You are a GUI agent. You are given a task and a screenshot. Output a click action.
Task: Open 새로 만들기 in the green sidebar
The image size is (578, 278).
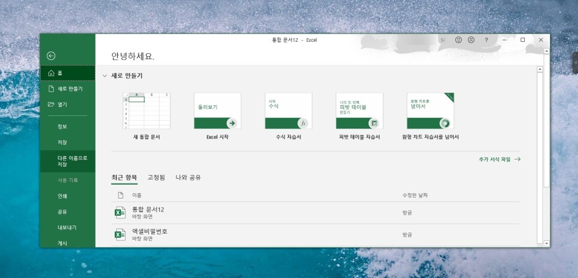[x=68, y=88]
